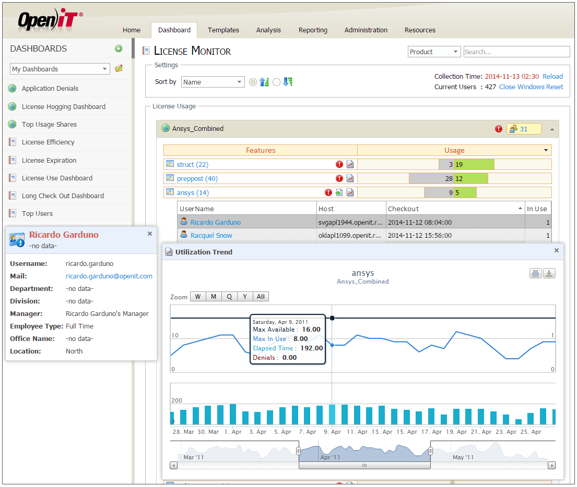The height and width of the screenshot is (487, 577).
Task: Open the Templates tab
Action: click(x=223, y=30)
